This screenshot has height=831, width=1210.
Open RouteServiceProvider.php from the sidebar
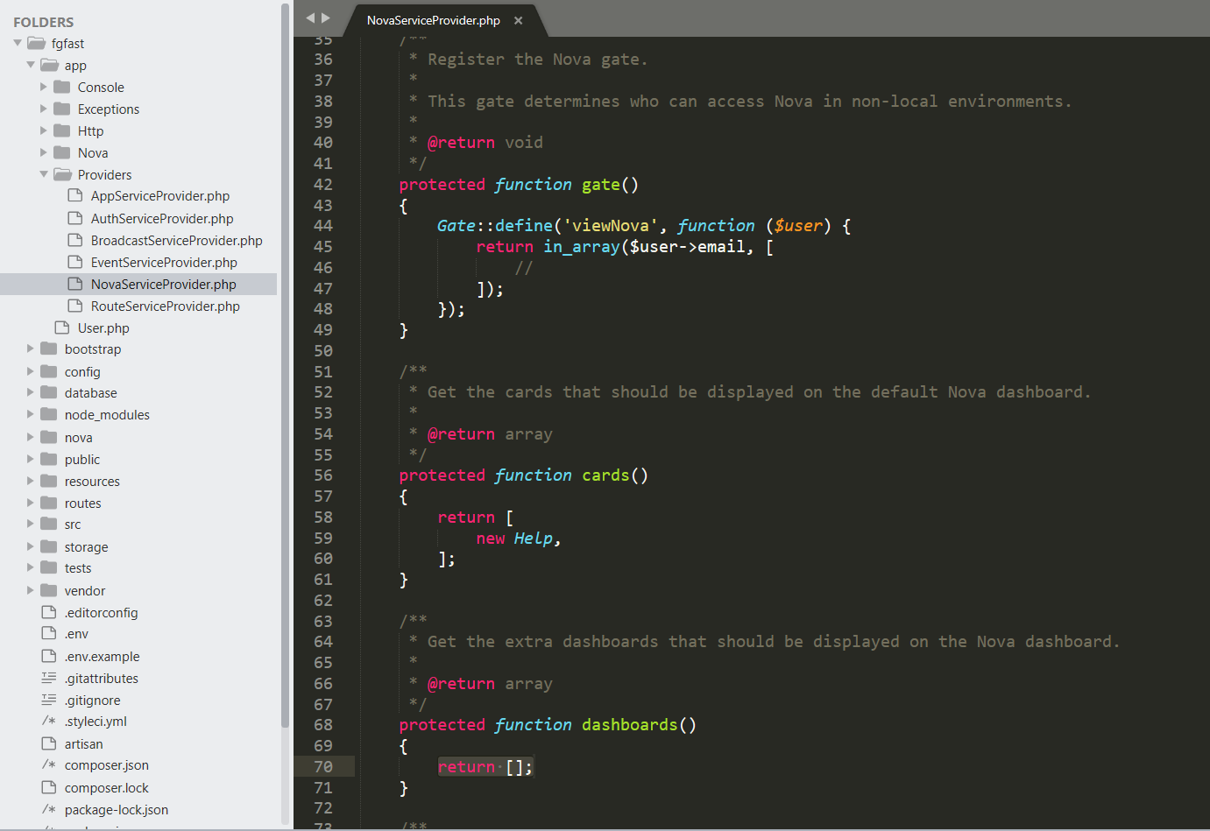point(165,306)
